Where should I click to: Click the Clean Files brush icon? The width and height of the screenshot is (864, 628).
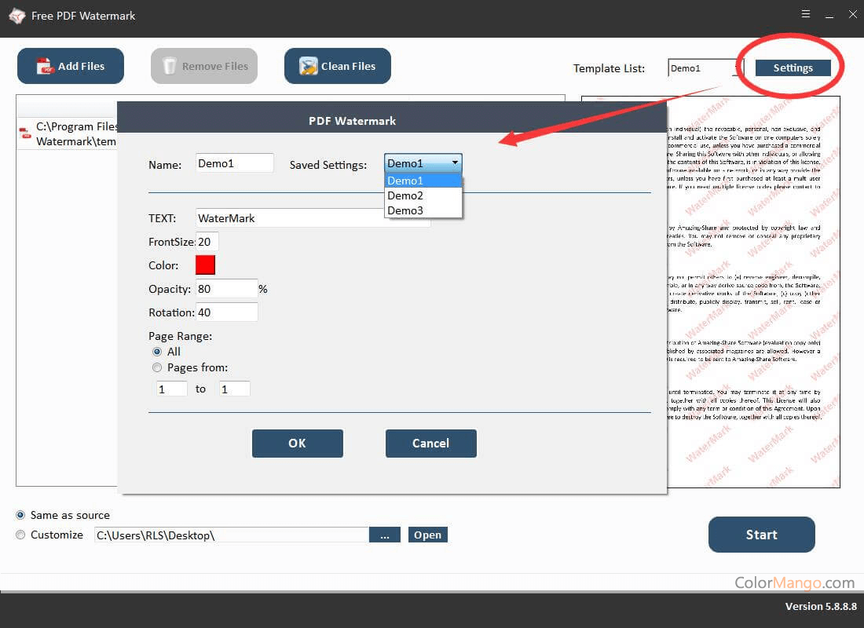(309, 67)
